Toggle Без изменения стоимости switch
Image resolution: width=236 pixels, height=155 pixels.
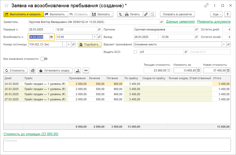(44, 59)
